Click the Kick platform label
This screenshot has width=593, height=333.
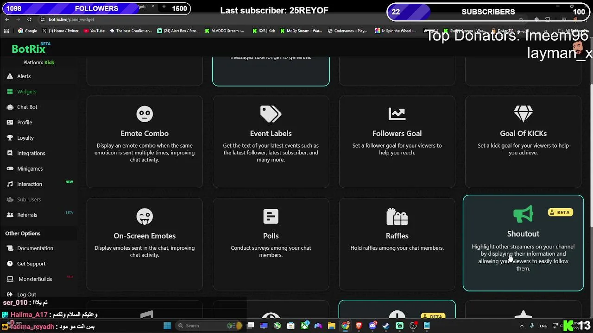tap(49, 62)
